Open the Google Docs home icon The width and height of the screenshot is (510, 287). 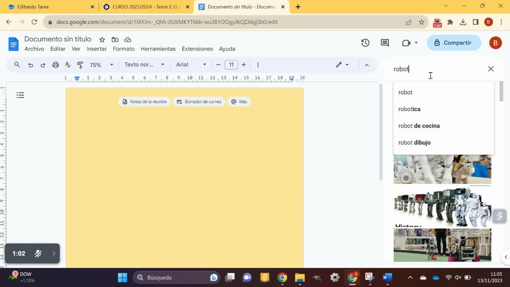(x=14, y=44)
